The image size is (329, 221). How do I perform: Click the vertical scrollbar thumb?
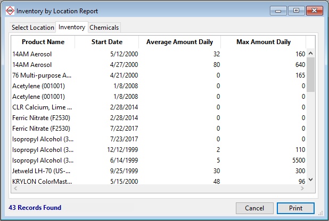311,74
